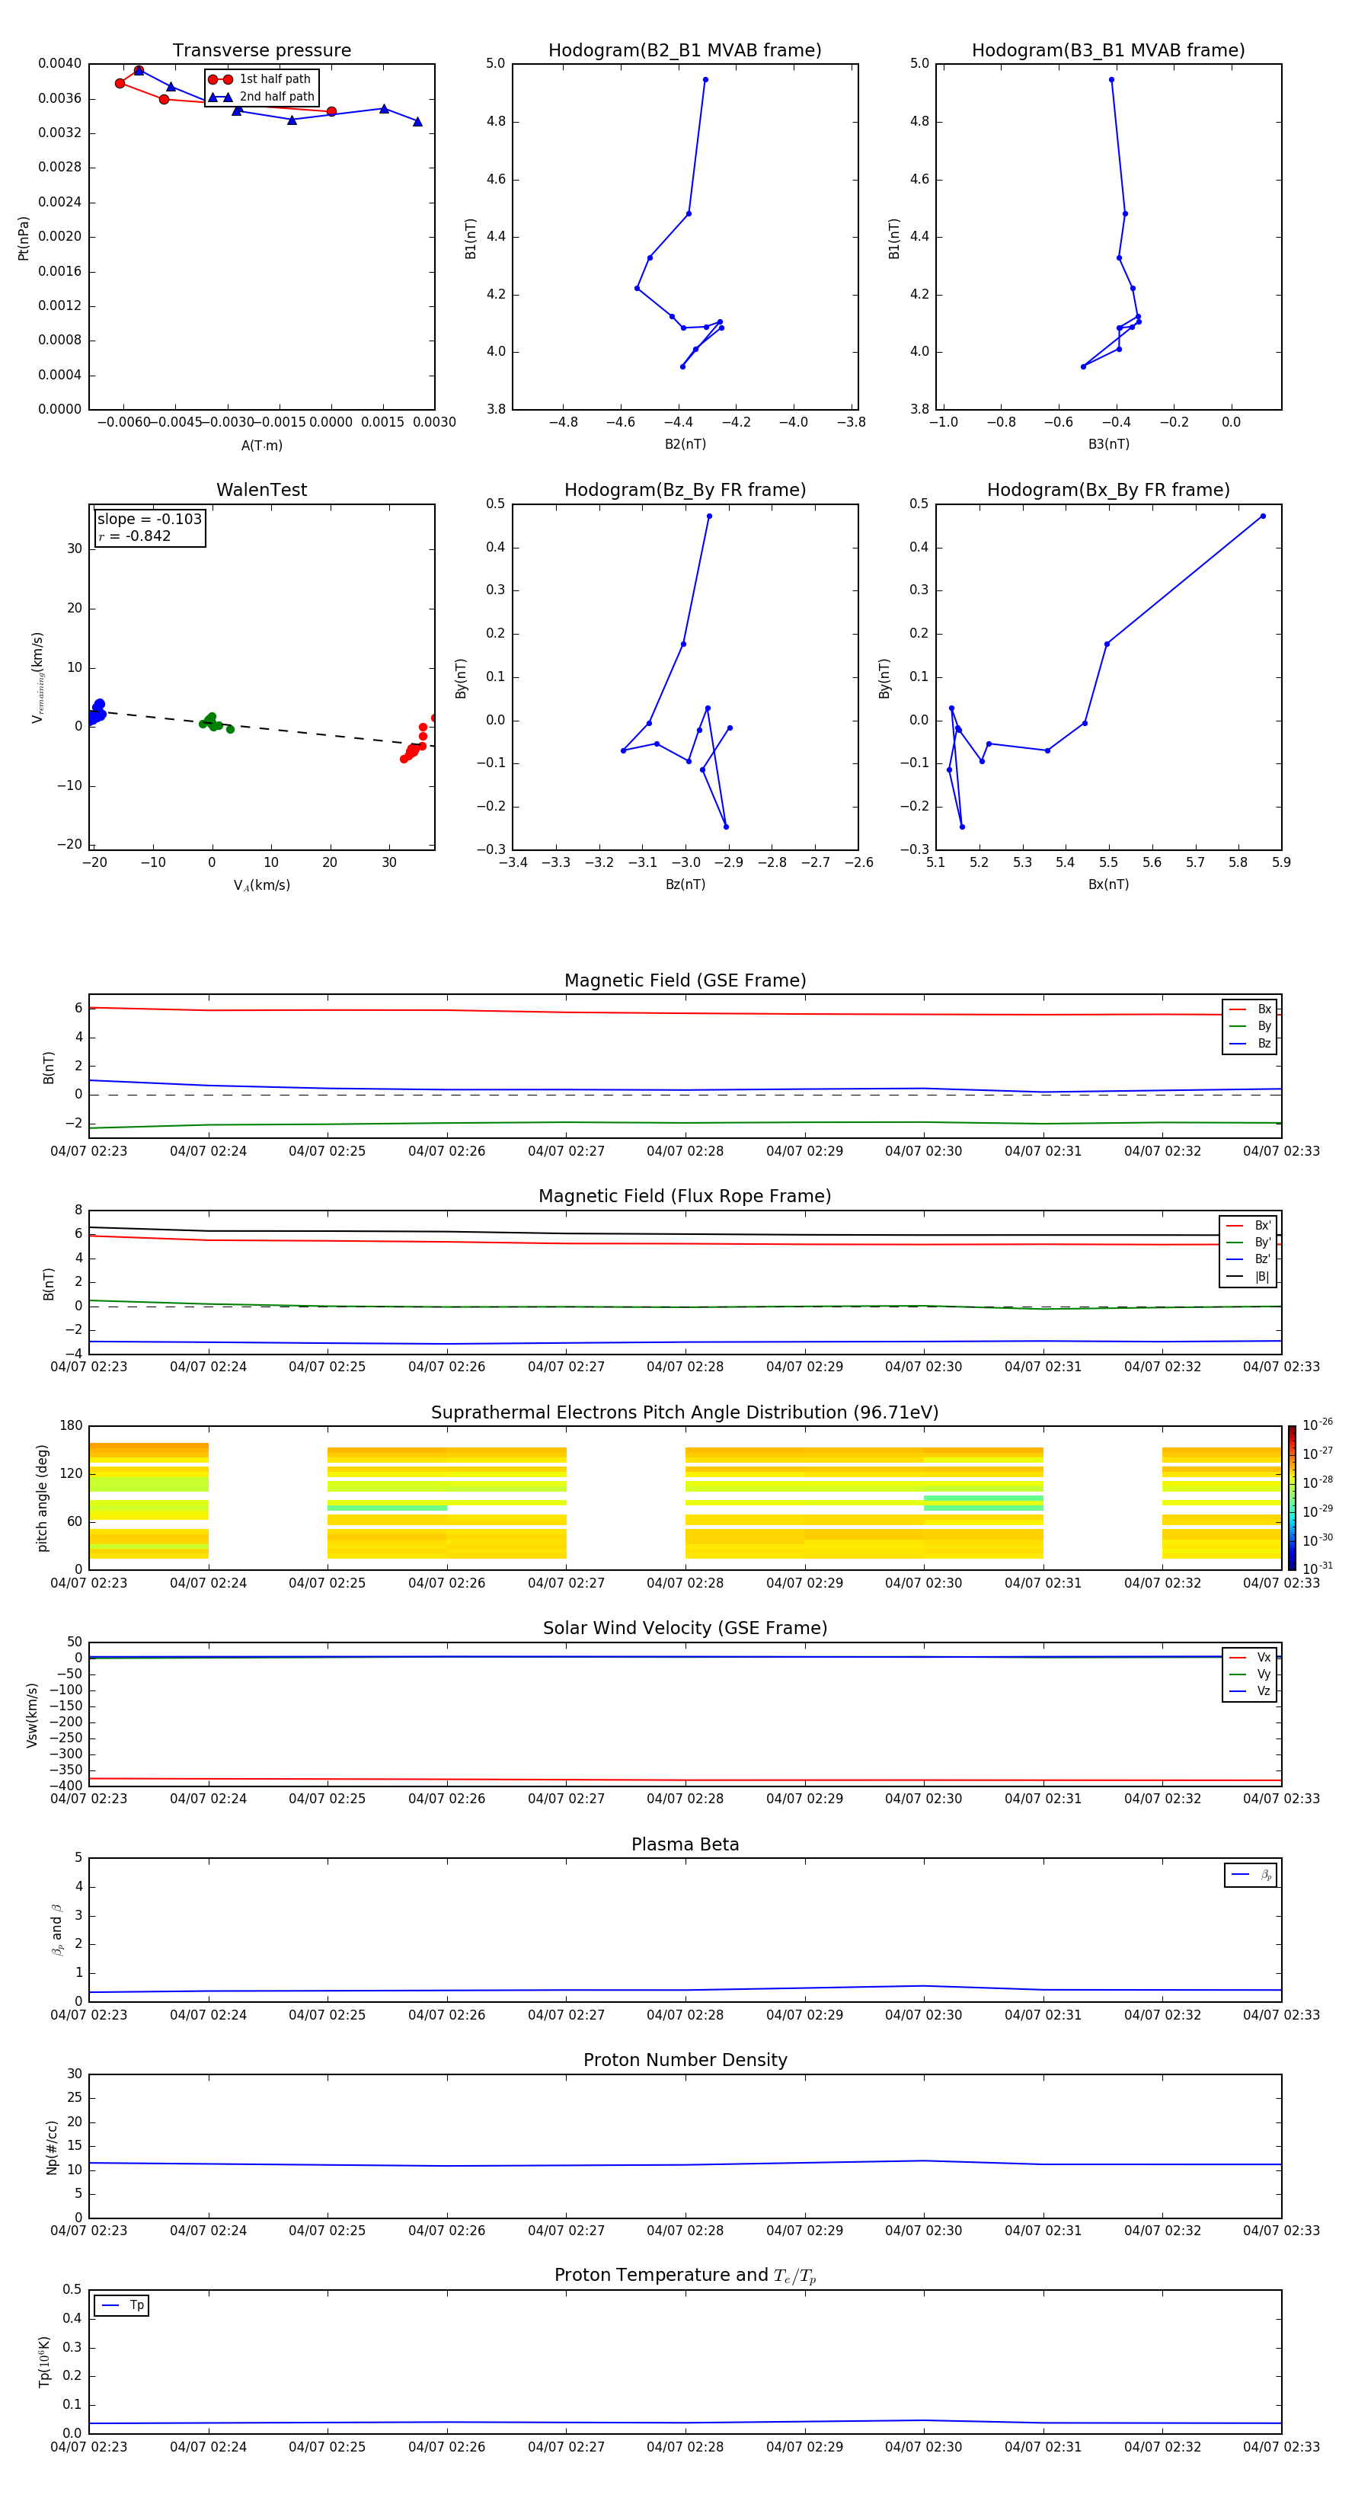Select 'Hodogram(Bx_By FR frame)' title
This screenshot has width=1371, height=2514.
[1108, 490]
